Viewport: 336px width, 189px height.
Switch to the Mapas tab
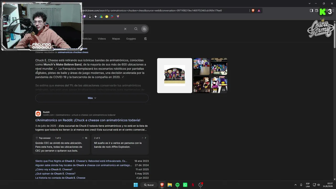click(x=116, y=39)
